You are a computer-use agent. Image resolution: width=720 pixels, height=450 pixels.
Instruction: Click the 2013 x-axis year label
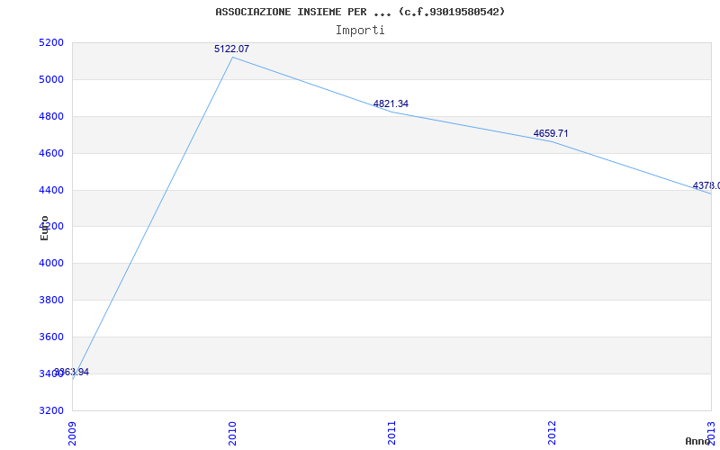pyautogui.click(x=711, y=431)
